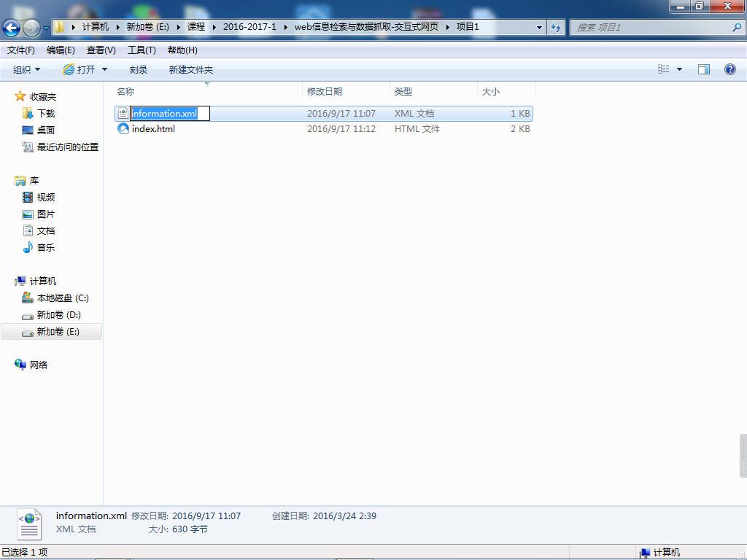Select the index.html file name
The height and width of the screenshot is (560, 747).
click(x=153, y=128)
